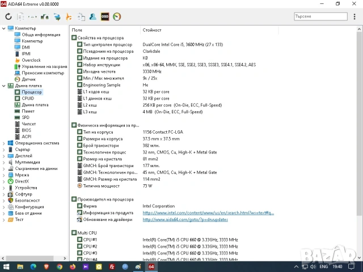
Task: Open the intel.com product information link
Action: [x=208, y=213]
